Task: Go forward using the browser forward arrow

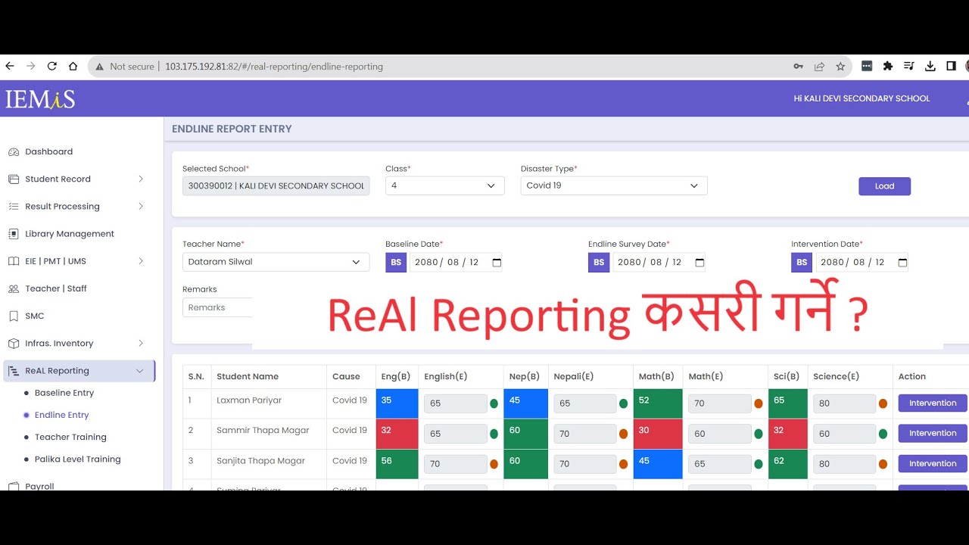Action: [x=31, y=67]
